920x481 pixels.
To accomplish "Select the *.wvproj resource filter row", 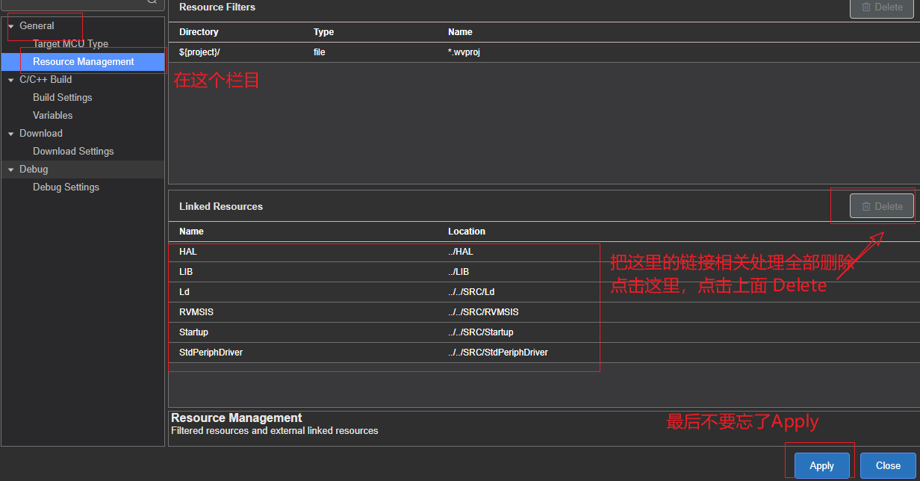I will coord(544,52).
